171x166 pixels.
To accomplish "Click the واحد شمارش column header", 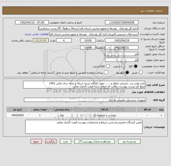I will click(62, 109).
